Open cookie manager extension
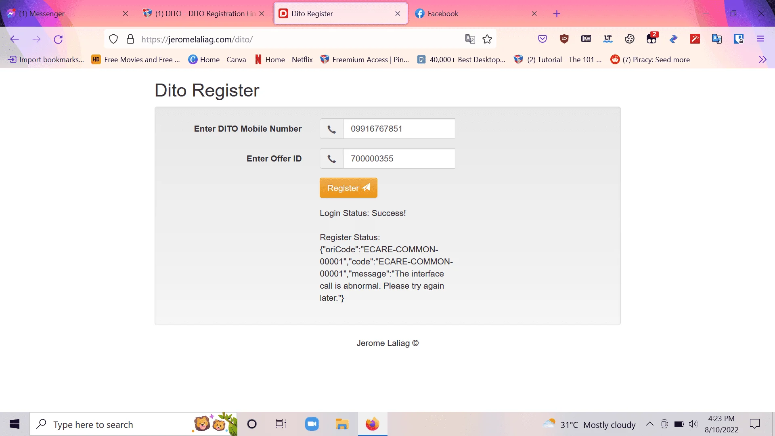This screenshot has height=436, width=775. [630, 39]
